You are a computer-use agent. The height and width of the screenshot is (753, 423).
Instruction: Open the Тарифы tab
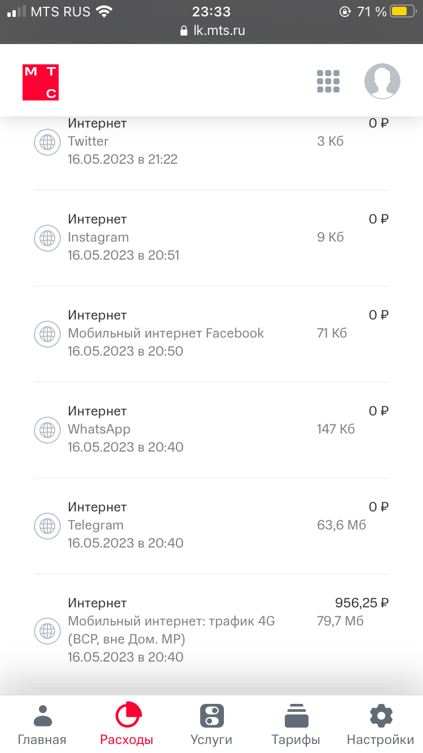coord(296,724)
